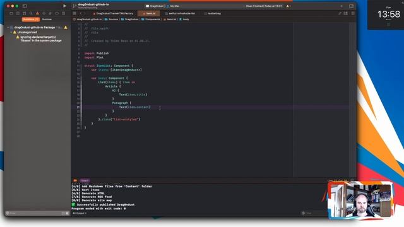This screenshot has height=227, width=404.
Task: Click 'Program ended with exit code: 0'
Action: point(98,209)
